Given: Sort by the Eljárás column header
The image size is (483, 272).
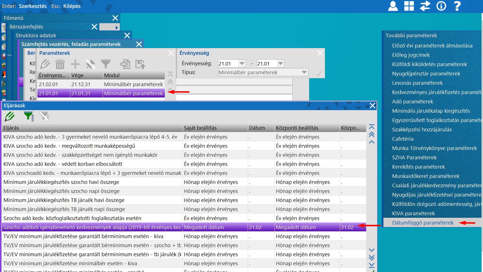Looking at the screenshot, I should pos(92,128).
